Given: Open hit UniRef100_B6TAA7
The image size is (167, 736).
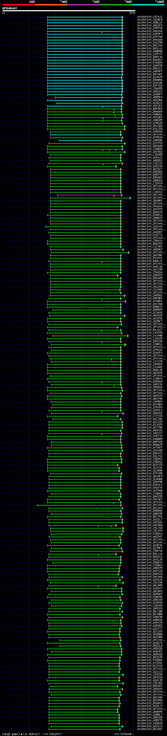Looking at the screenshot, I should click(x=150, y=74).
